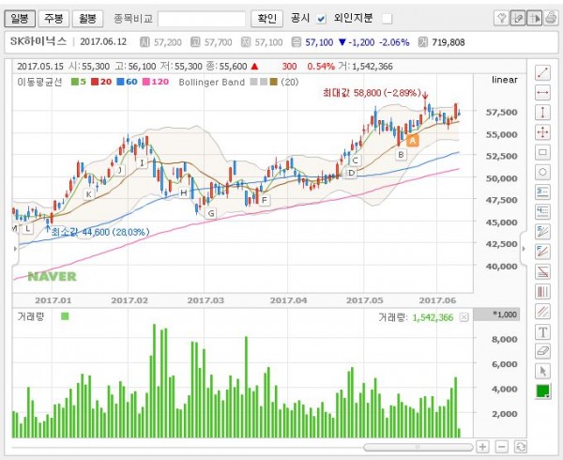Click the H disclosure marker
This screenshot has width=563, height=460.
click(x=184, y=192)
